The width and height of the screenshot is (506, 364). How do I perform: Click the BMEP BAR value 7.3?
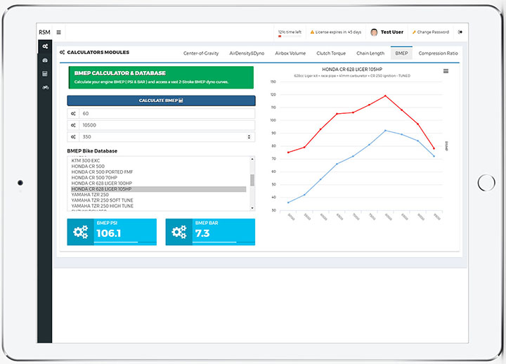tap(202, 233)
